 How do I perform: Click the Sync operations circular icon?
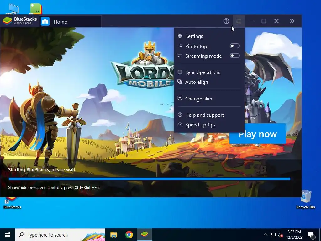180,72
